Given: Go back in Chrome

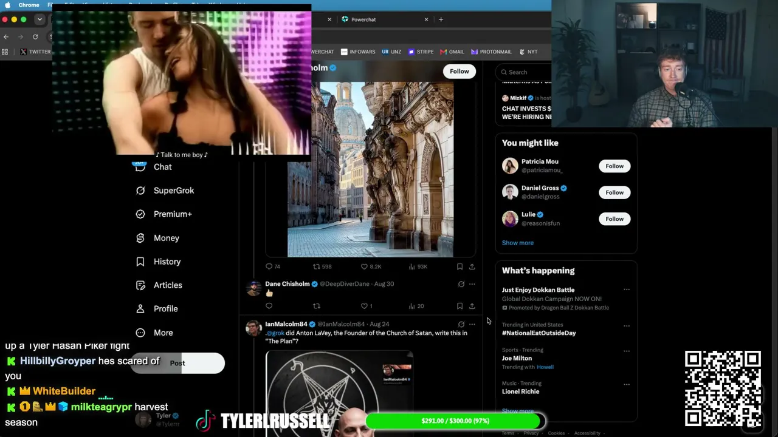Looking at the screenshot, I should (6, 36).
